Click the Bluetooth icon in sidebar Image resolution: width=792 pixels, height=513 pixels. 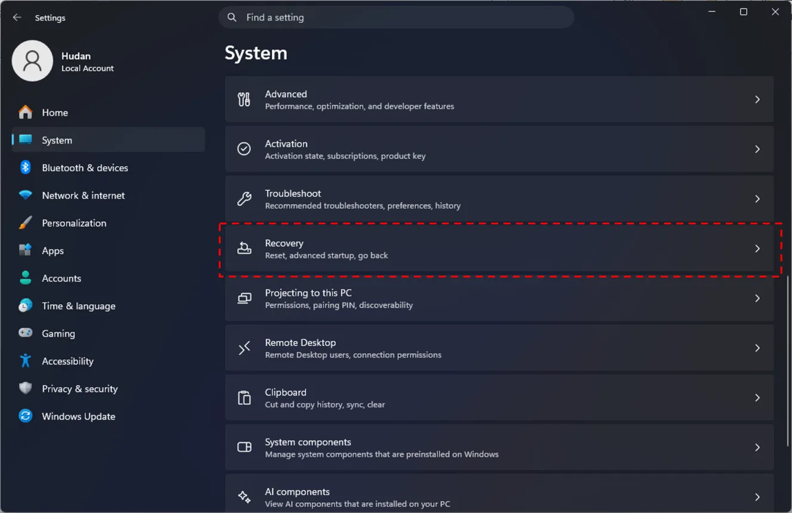[26, 168]
